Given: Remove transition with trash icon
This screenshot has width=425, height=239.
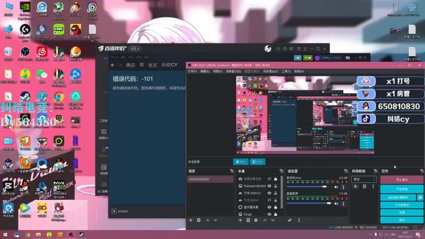Looking at the screenshot, I should [364, 186].
